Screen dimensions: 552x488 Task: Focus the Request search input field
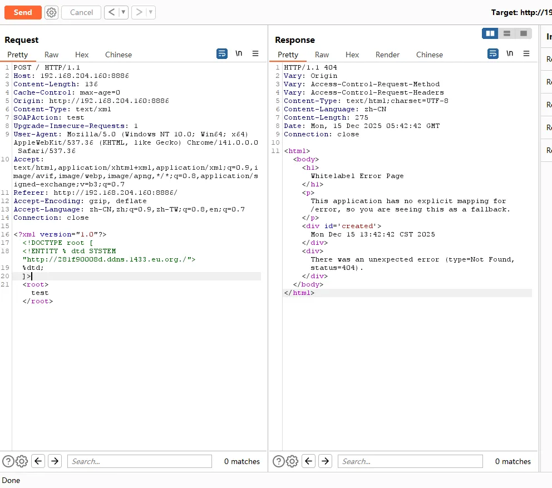[x=139, y=461]
